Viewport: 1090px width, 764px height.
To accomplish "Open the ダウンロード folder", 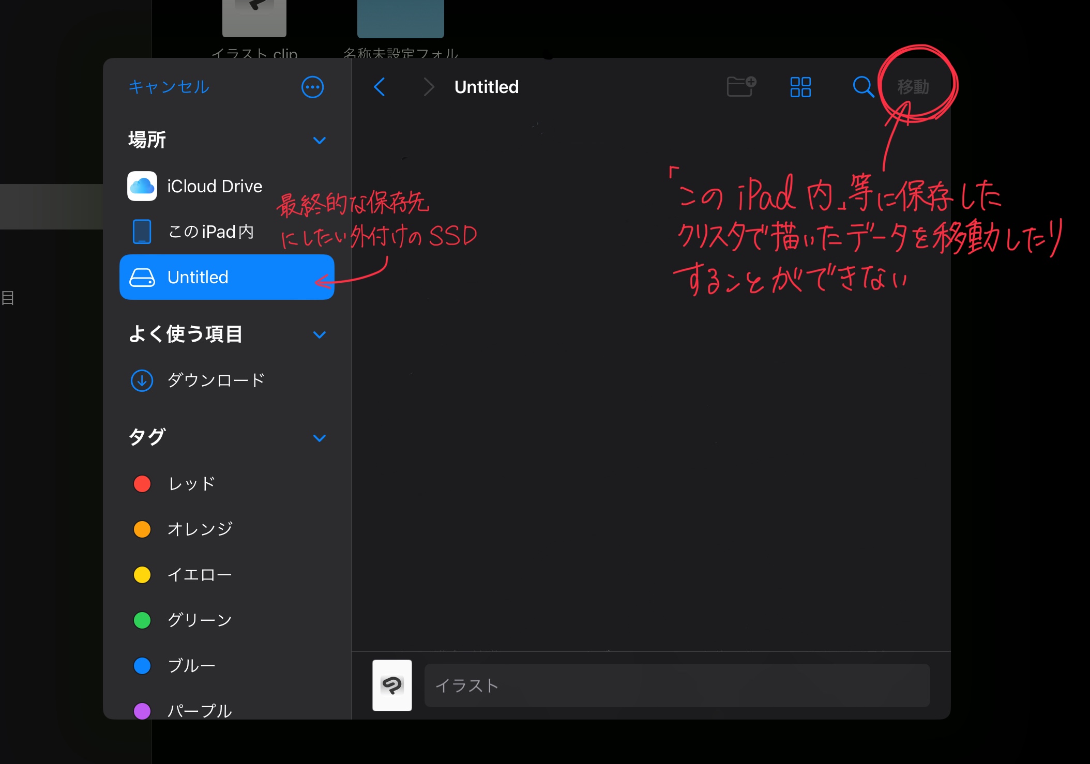I will pyautogui.click(x=216, y=380).
